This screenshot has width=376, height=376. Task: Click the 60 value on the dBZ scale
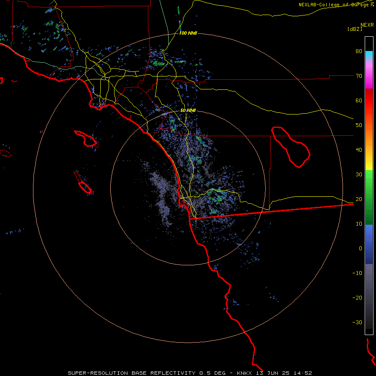[x=359, y=100]
